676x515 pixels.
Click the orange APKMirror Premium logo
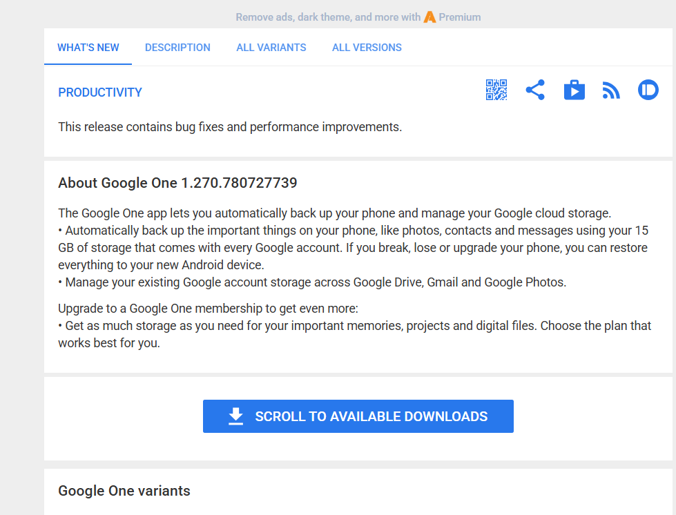pos(429,17)
